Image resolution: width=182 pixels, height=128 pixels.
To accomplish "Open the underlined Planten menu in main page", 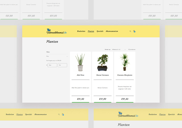I will pyautogui.click(x=91, y=31).
